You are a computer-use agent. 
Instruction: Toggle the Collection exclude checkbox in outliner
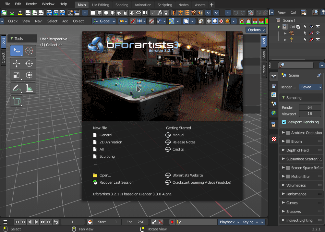click(x=298, y=27)
